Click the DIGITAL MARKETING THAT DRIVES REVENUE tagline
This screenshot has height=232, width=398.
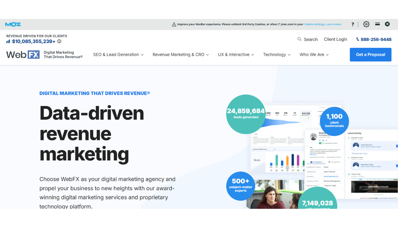95,93
